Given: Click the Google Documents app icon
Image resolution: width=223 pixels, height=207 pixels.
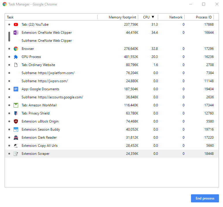Looking at the screenshot, I should pyautogui.click(x=16, y=89).
